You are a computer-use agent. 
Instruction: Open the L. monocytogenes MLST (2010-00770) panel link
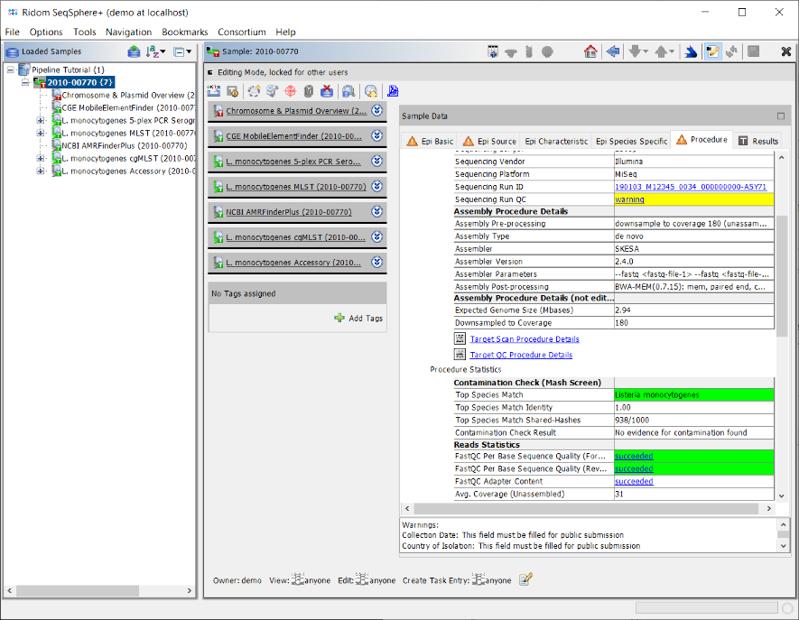[x=296, y=187]
